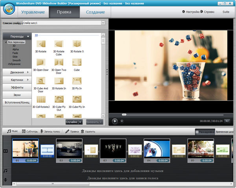This screenshot has height=188, width=236.
Task: Open the Эффекты panel
Action: point(17,87)
